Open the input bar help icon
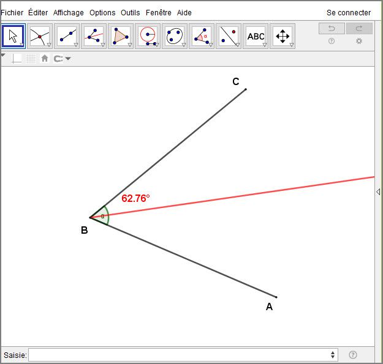 [353, 355]
